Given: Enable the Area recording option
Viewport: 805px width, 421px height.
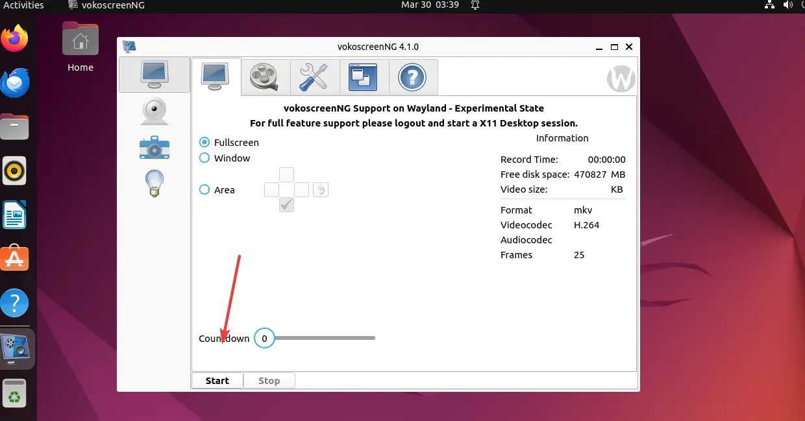Looking at the screenshot, I should [x=204, y=189].
